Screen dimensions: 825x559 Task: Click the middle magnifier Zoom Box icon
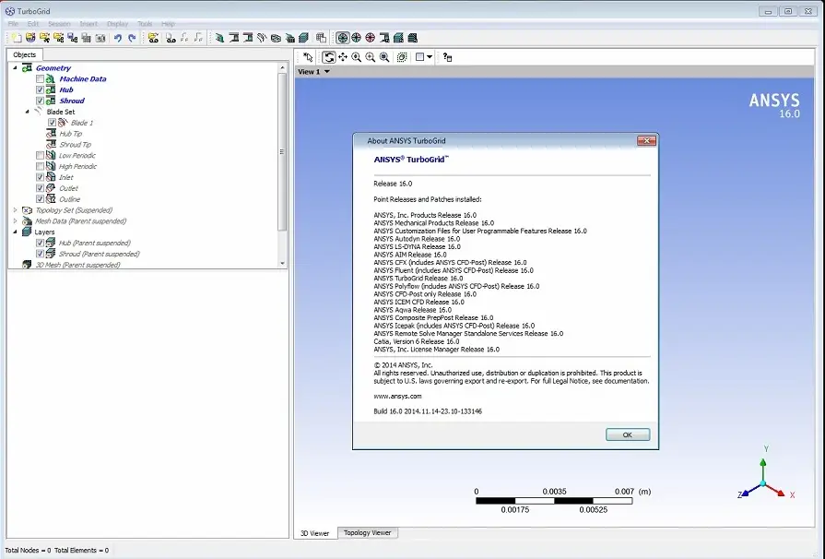[371, 57]
